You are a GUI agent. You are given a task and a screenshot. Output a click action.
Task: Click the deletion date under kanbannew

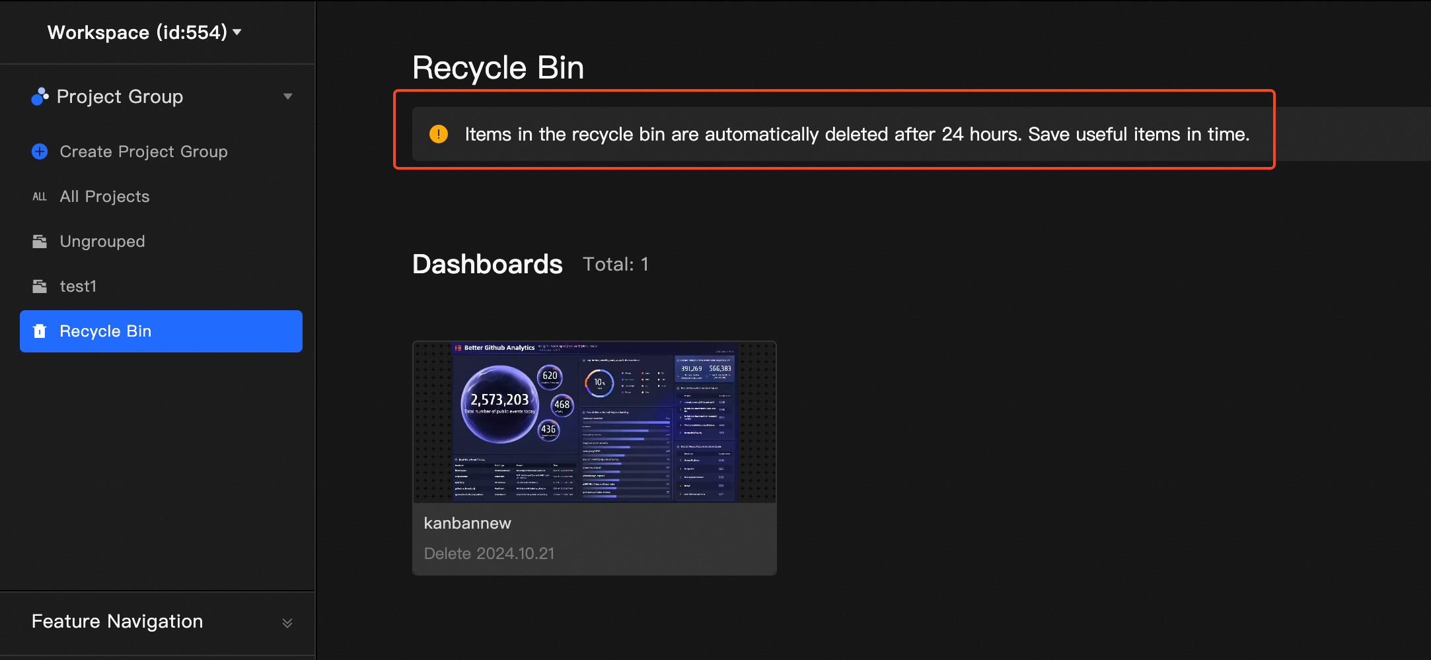pos(489,553)
